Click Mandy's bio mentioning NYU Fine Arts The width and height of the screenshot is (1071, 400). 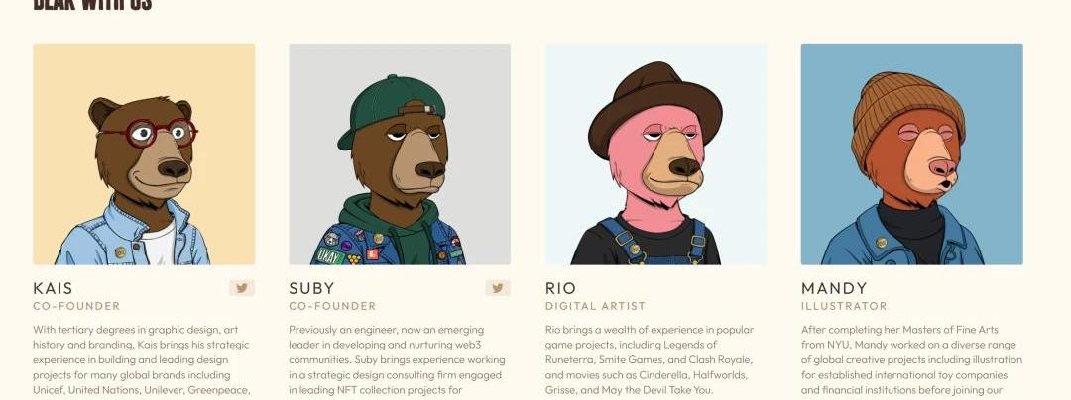[x=912, y=360]
